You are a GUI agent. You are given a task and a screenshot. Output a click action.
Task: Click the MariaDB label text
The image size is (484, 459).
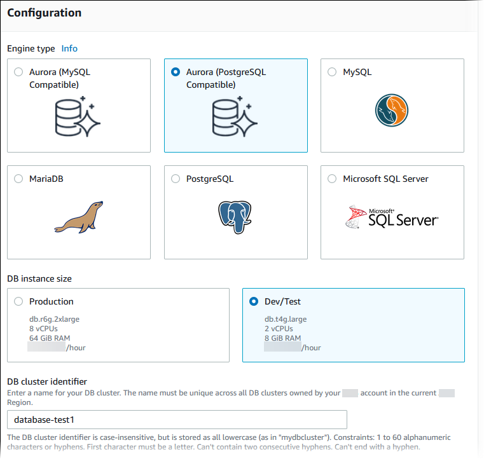click(46, 179)
